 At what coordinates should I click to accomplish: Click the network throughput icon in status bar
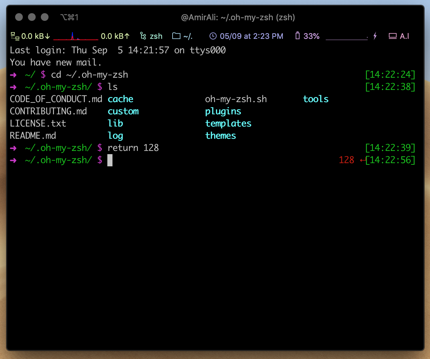coord(15,36)
